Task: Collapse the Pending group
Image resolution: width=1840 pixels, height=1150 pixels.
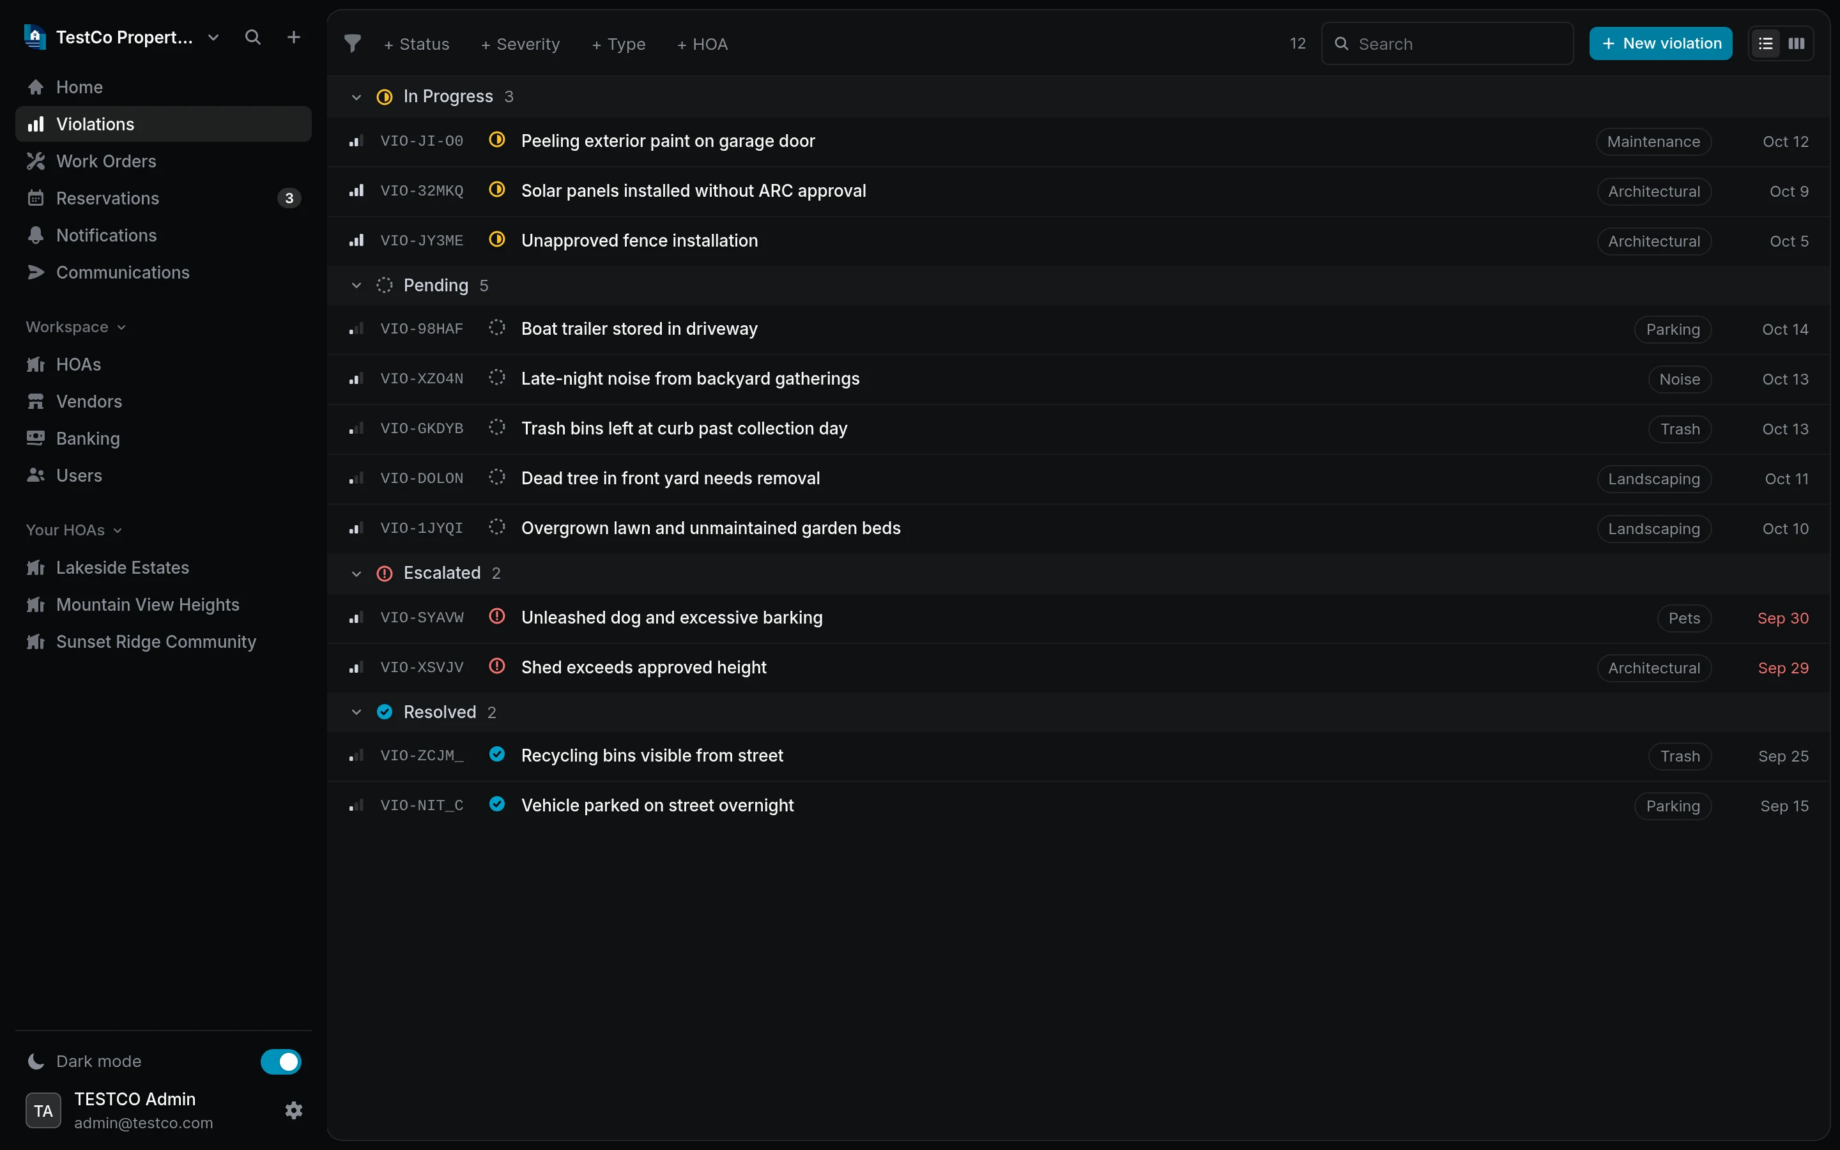Action: [x=356, y=285]
